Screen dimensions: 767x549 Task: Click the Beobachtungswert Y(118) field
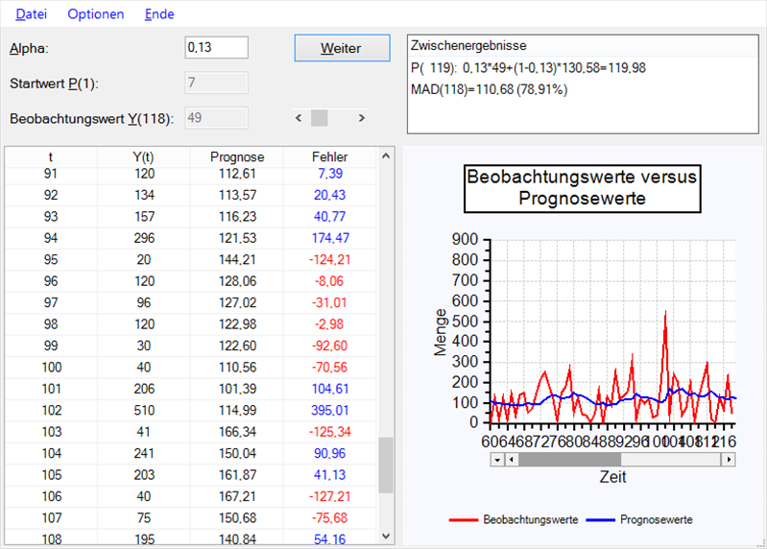click(216, 118)
